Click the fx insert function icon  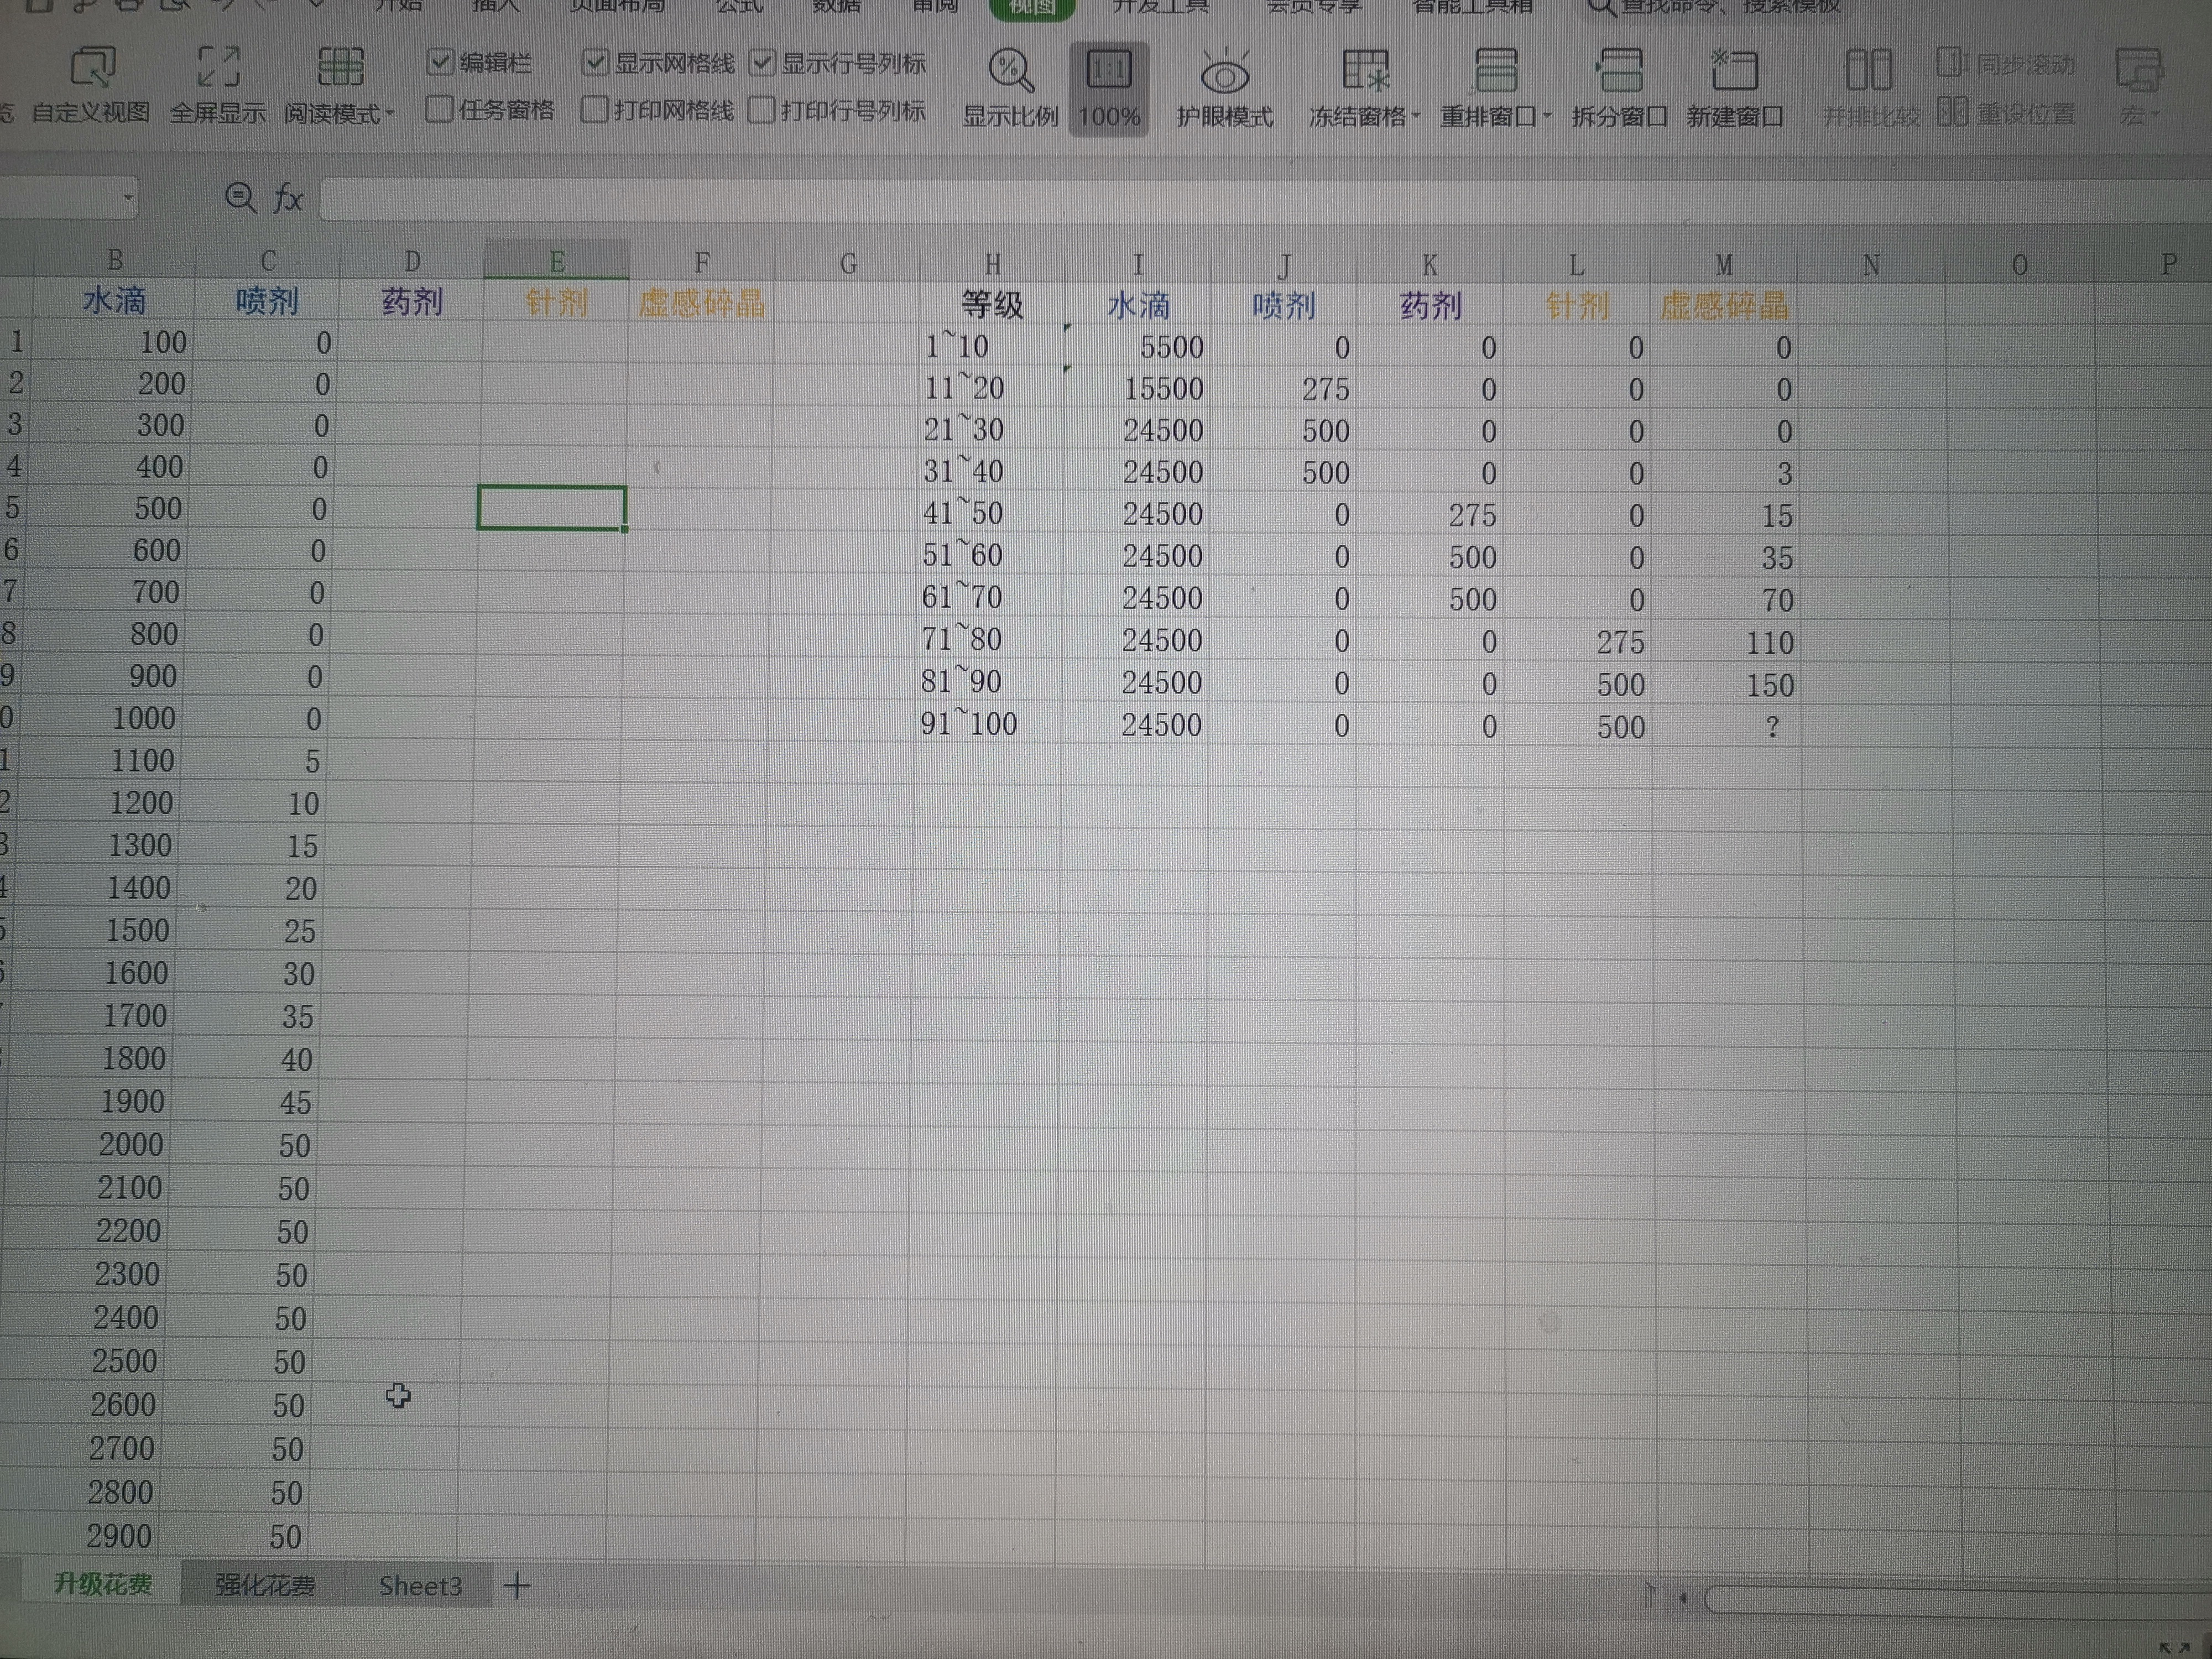(288, 198)
